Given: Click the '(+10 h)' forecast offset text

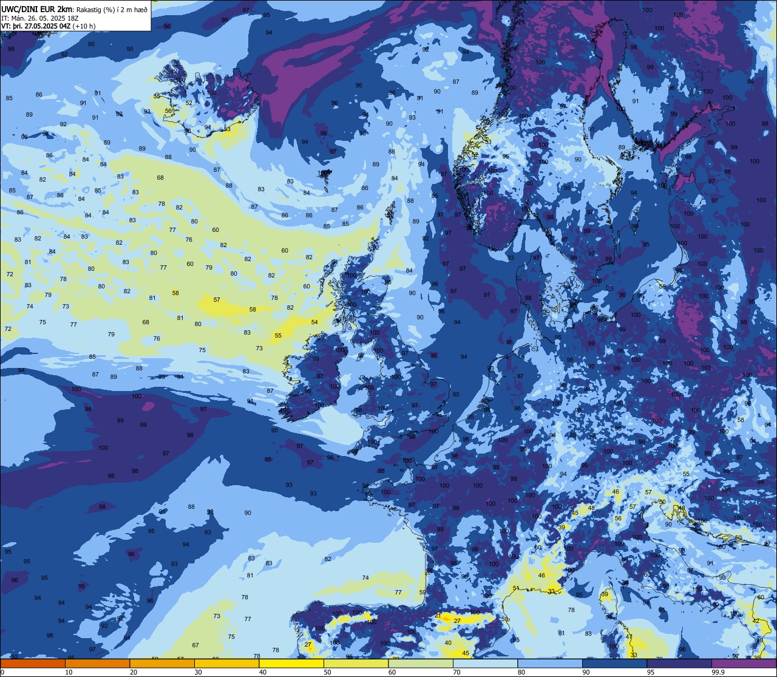Looking at the screenshot, I should (x=84, y=26).
